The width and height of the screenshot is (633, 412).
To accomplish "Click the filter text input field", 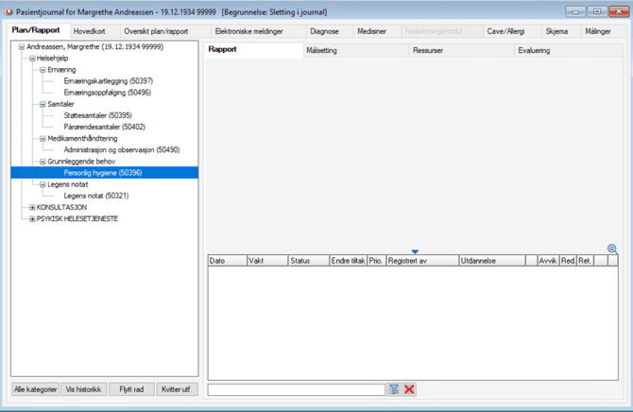I will pyautogui.click(x=296, y=389).
